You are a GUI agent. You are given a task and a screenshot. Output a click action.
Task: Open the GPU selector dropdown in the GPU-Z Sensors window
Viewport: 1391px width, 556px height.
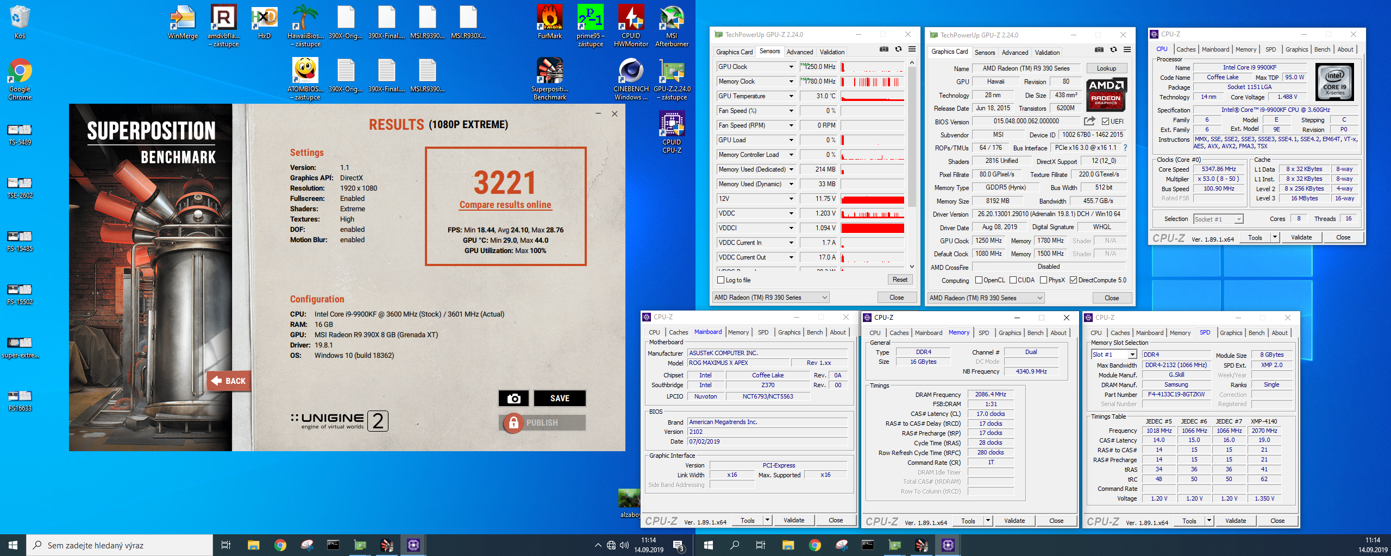coord(770,298)
